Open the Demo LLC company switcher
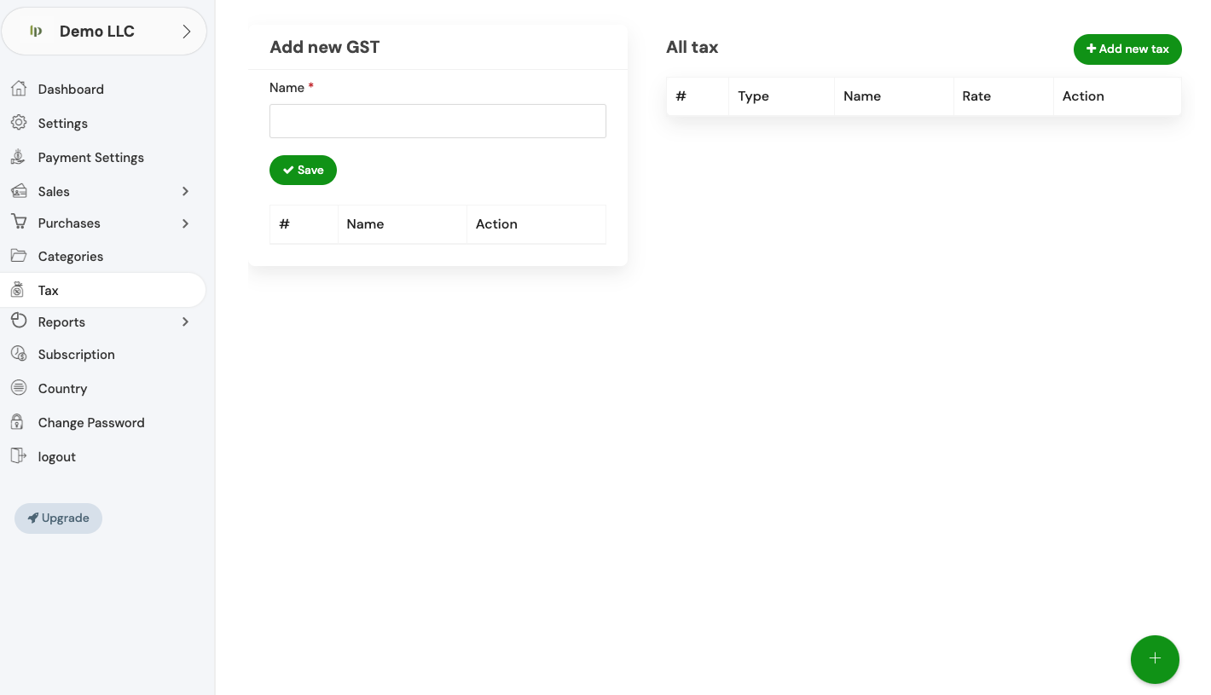Screen dimensions: 1211x695 [104, 32]
